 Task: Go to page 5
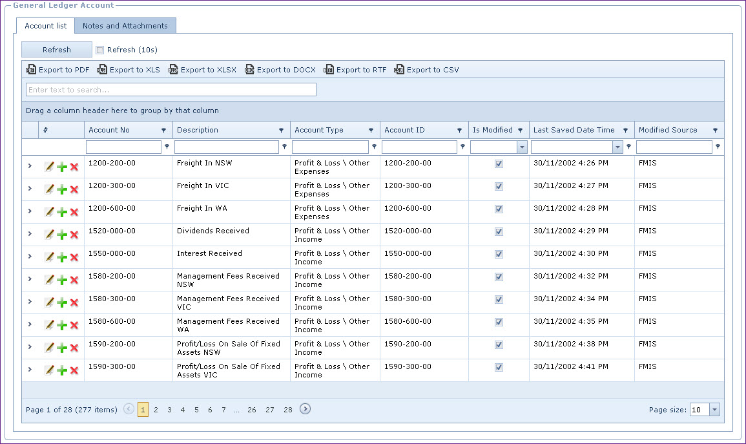[196, 410]
